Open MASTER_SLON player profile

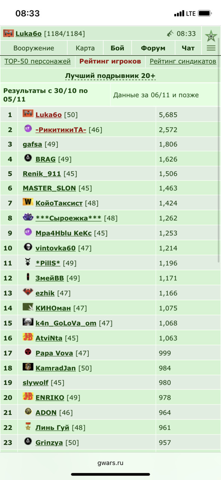pyautogui.click(x=49, y=188)
